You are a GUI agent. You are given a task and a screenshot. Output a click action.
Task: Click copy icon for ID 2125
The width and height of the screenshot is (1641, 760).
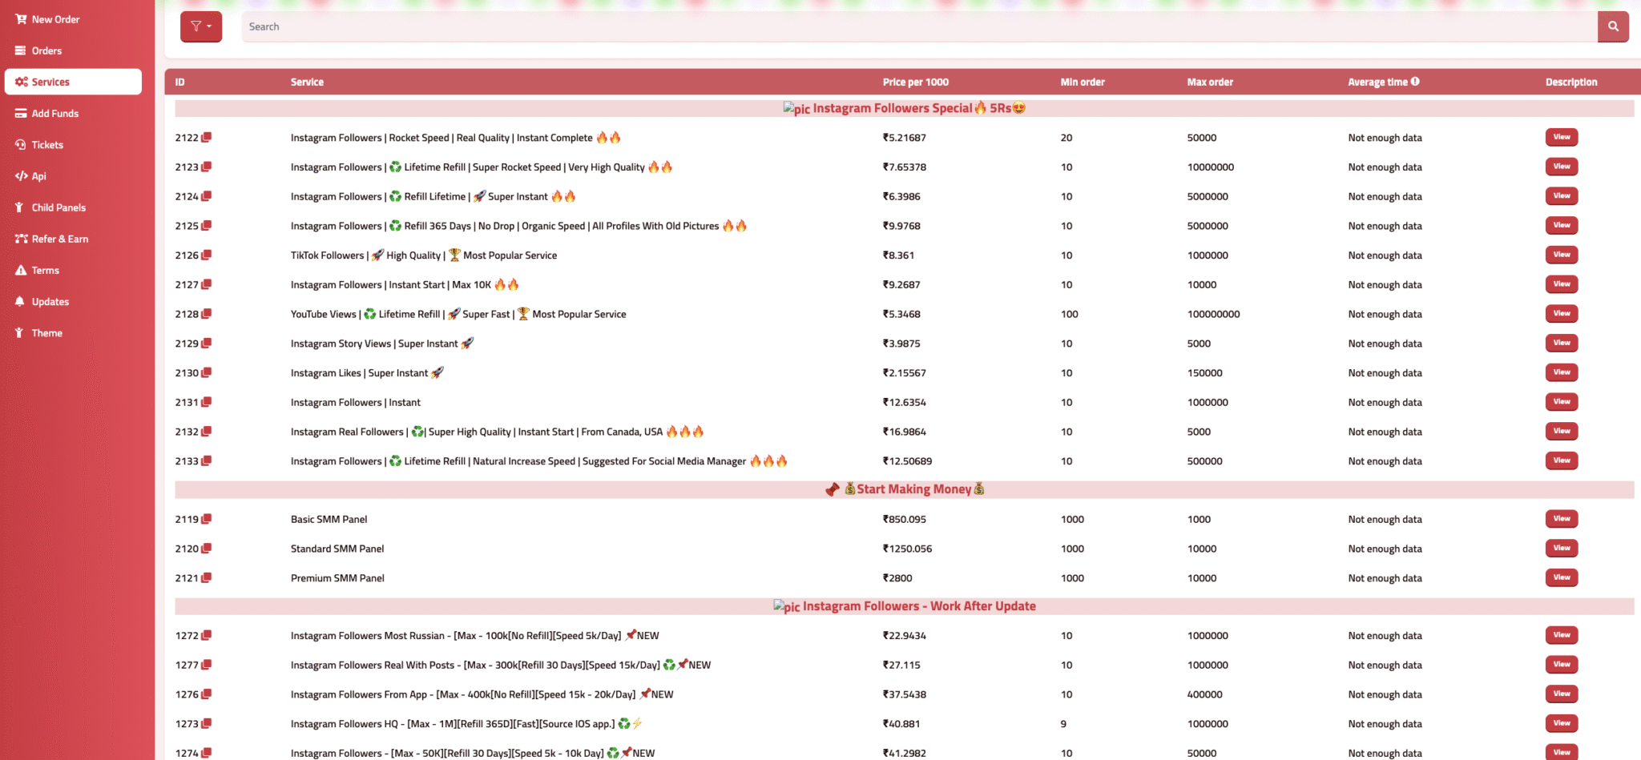click(207, 226)
